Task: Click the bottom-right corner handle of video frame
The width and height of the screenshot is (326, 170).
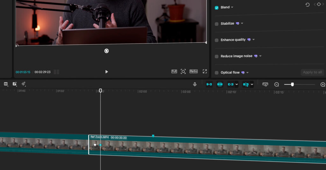Action: pyautogui.click(x=206, y=43)
